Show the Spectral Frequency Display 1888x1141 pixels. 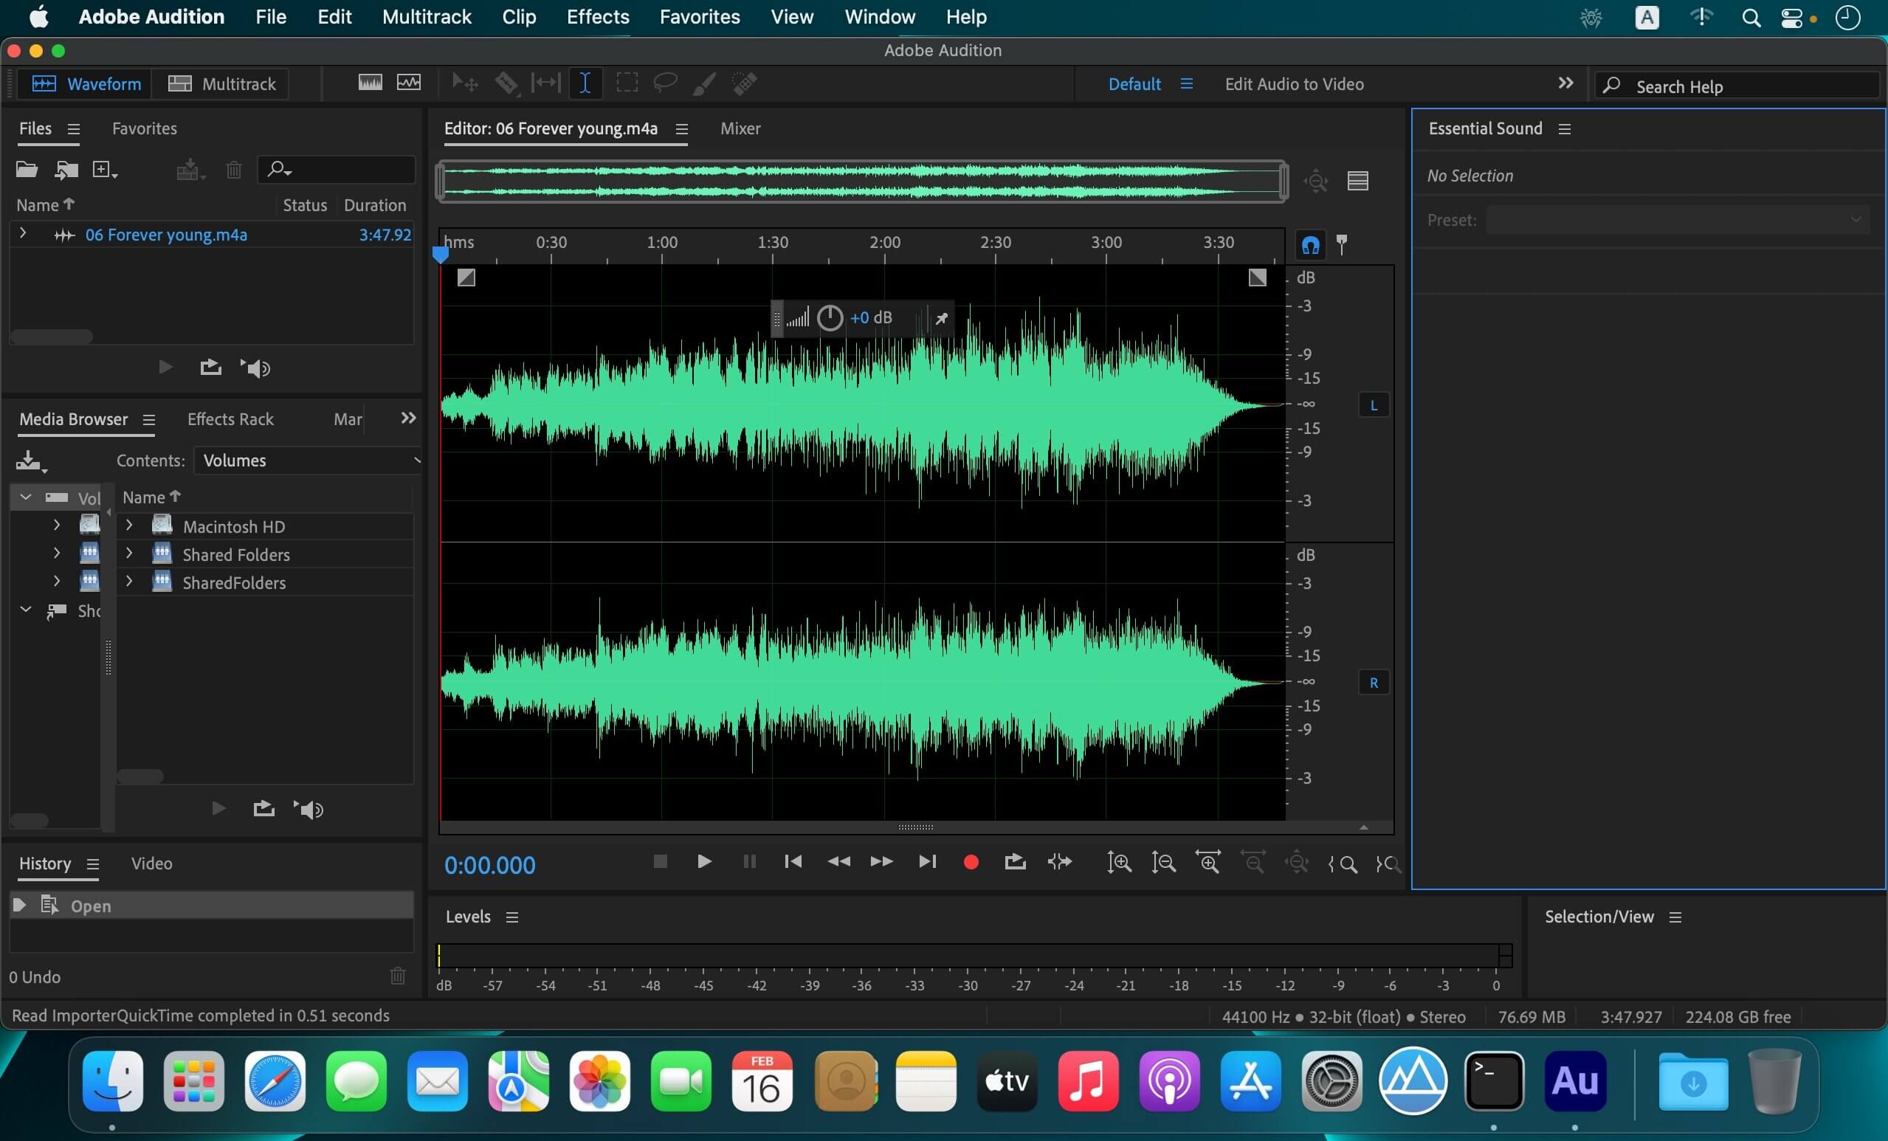(x=370, y=83)
